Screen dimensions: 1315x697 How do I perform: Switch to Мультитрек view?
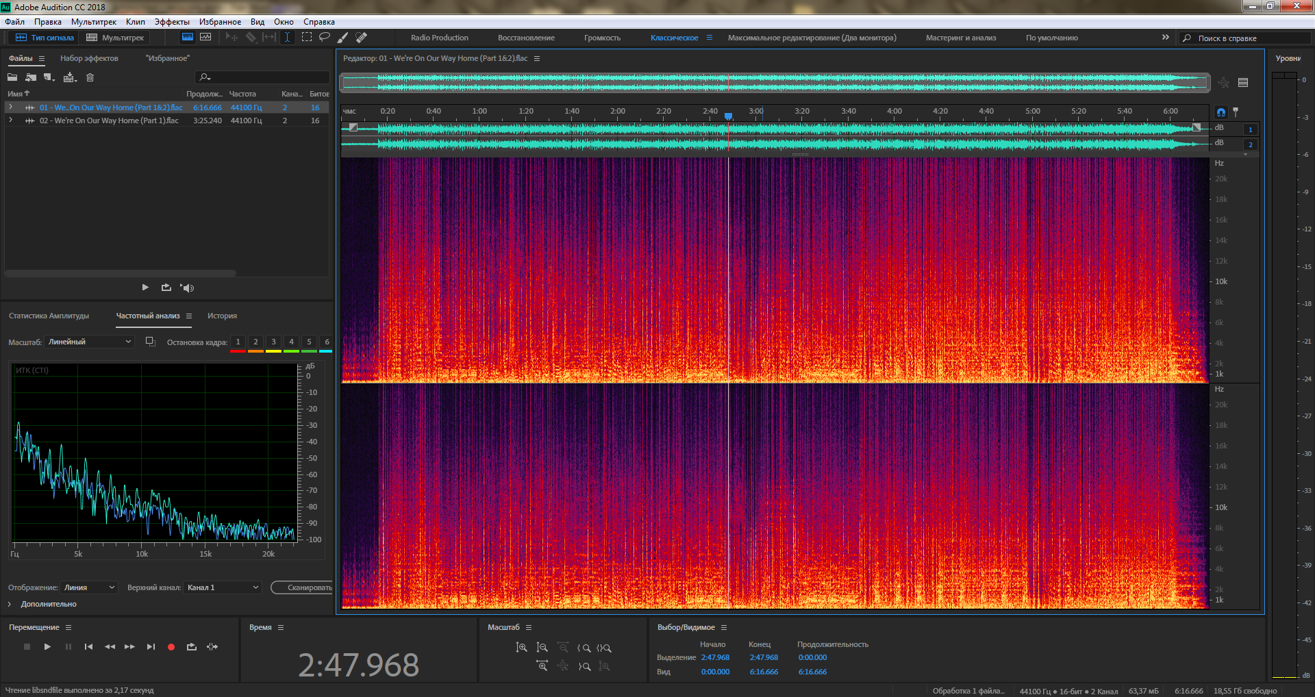click(115, 38)
